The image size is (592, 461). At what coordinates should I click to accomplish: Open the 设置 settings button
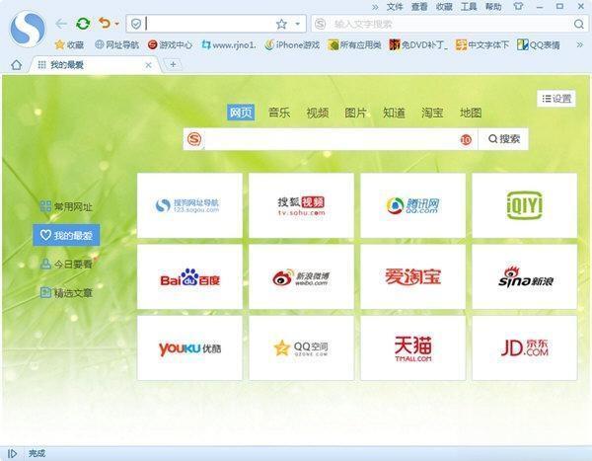[556, 99]
